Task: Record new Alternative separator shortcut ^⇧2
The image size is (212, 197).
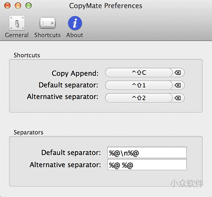Action: (x=139, y=98)
